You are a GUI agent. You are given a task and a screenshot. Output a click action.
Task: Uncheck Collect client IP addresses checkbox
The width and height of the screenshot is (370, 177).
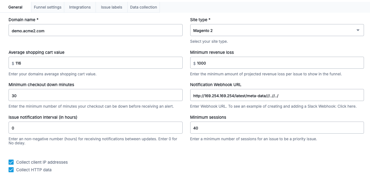click(11, 162)
